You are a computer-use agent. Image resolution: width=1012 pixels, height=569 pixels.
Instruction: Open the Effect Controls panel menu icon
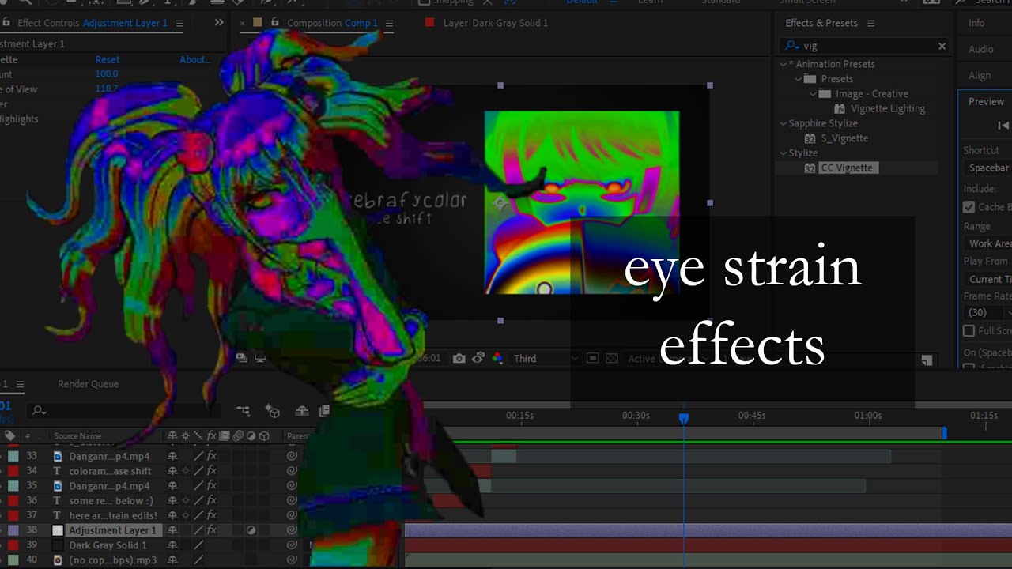tap(179, 23)
